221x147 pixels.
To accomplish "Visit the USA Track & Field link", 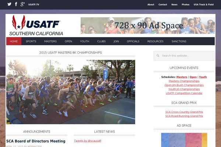I will click(x=204, y=4).
